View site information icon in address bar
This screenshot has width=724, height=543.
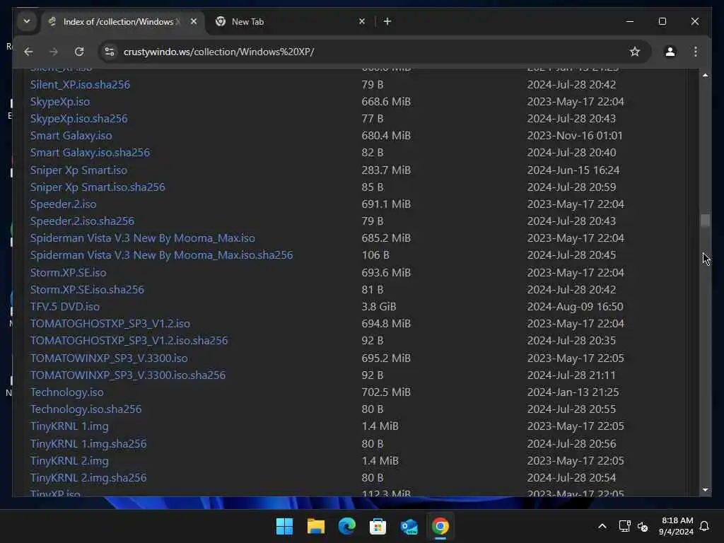[x=110, y=52]
